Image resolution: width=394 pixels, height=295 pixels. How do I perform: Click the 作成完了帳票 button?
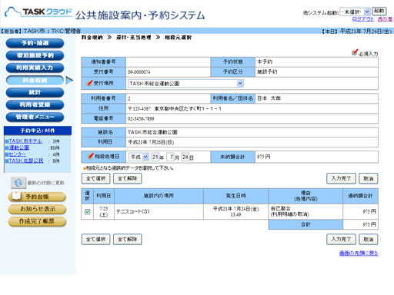tap(37, 221)
